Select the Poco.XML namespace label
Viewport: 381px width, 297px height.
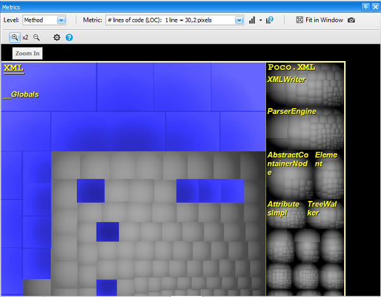291,67
